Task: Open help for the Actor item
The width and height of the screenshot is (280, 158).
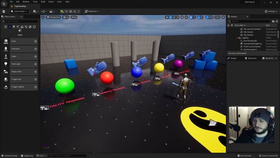Action: point(35,41)
